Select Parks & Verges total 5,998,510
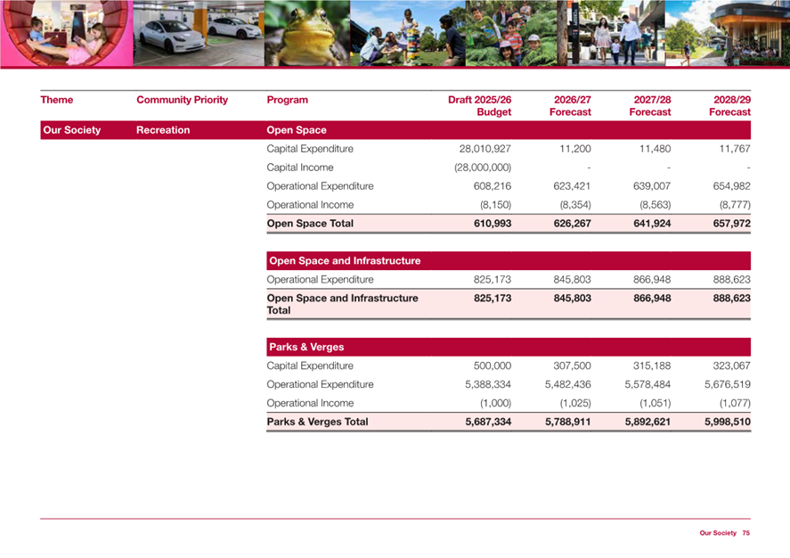790x558 pixels. (x=728, y=422)
